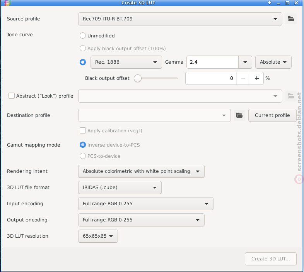Open the 65x65x65 LUT resolution menu

[98, 236]
